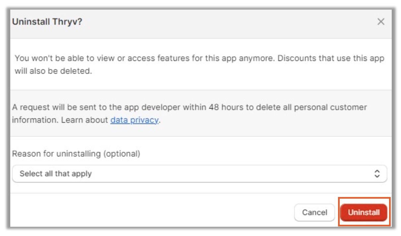Click the 'Uninstall Thryv?' dialog title
Screen dimensions: 401x236
[47, 22]
